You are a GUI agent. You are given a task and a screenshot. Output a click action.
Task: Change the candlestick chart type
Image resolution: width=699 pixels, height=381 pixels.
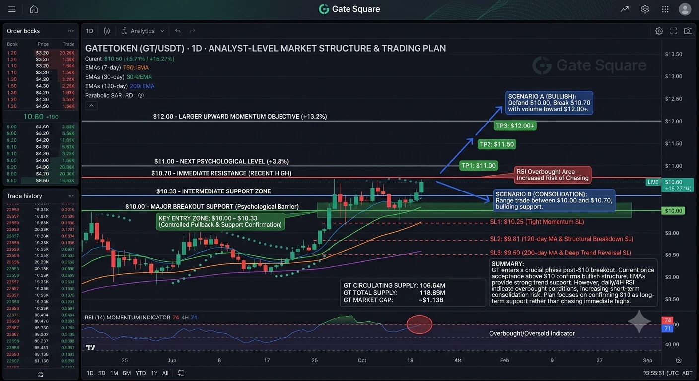click(107, 31)
